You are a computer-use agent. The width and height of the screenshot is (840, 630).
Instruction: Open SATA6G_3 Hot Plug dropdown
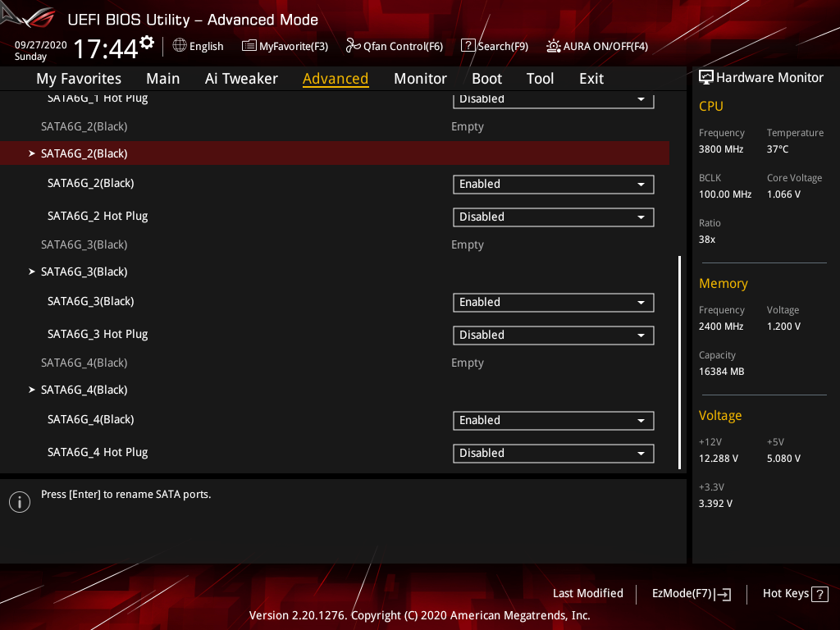pos(554,336)
